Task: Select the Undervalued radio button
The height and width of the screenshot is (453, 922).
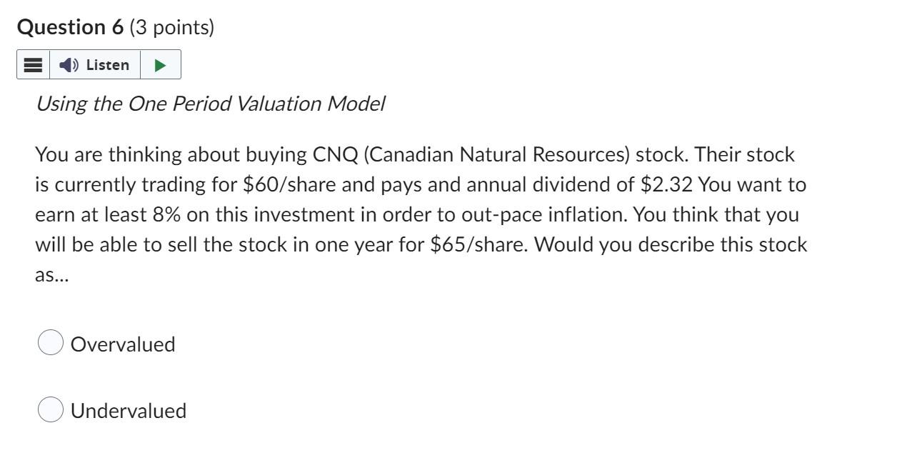Action: click(50, 410)
